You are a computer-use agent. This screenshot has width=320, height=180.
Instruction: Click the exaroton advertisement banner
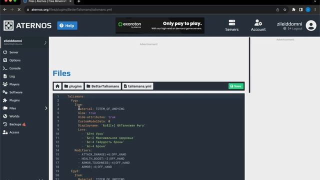click(160, 25)
